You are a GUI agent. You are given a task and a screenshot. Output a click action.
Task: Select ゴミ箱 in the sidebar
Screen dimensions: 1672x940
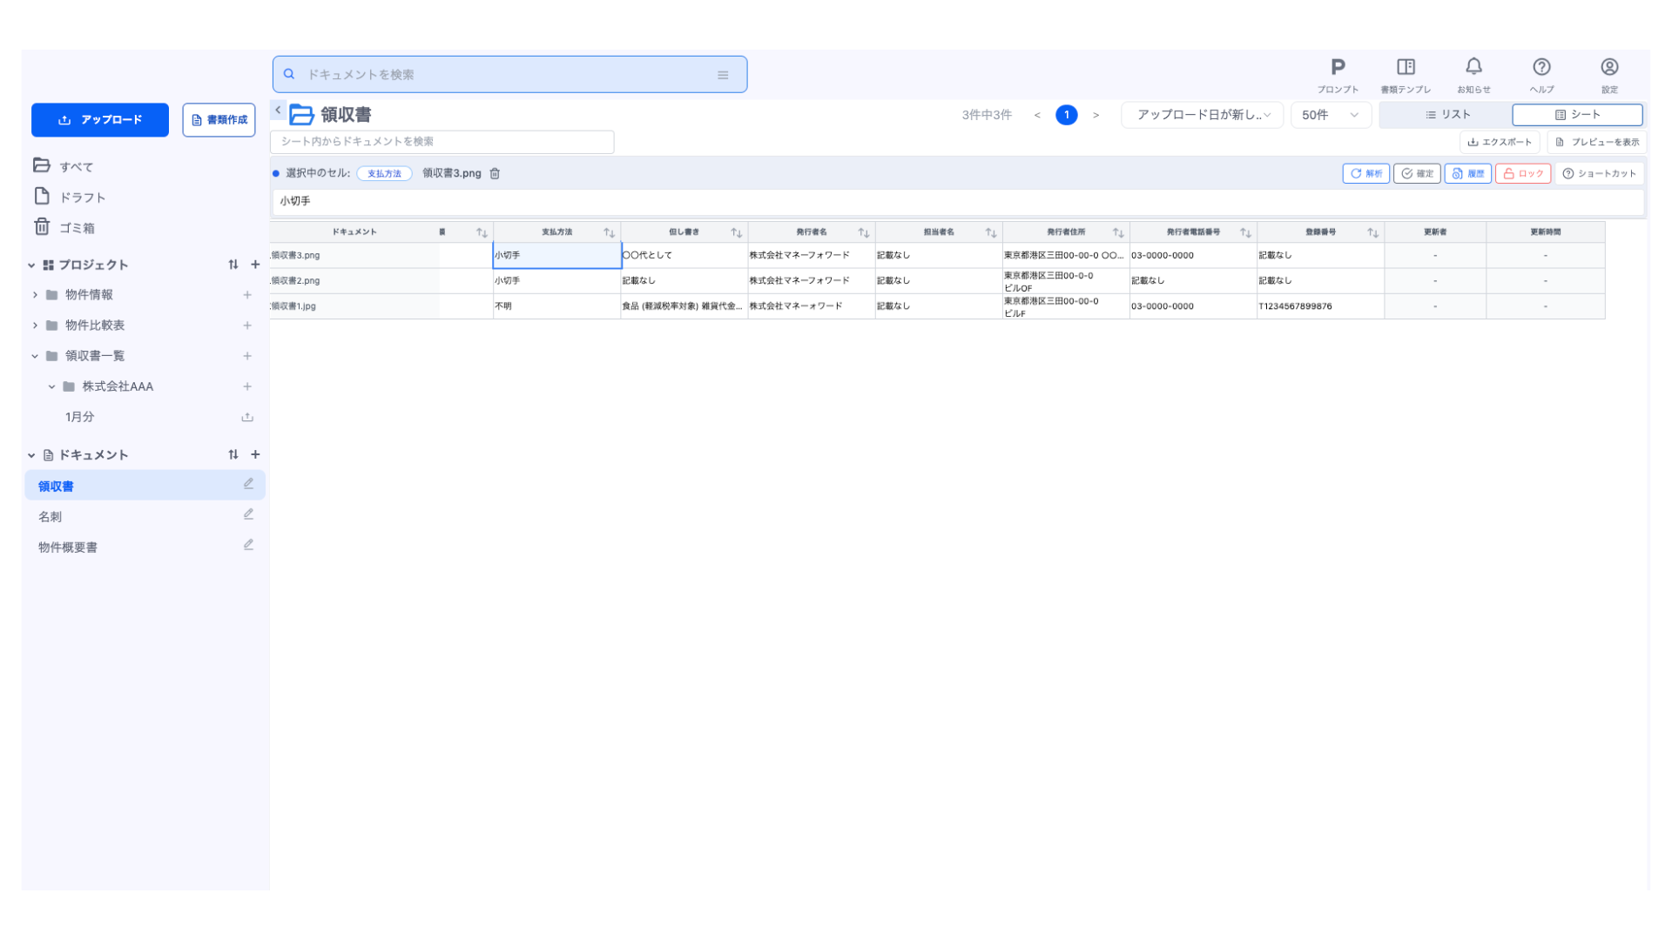tap(77, 228)
